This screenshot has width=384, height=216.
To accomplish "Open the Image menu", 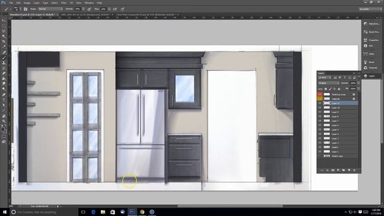I will pos(27,2).
